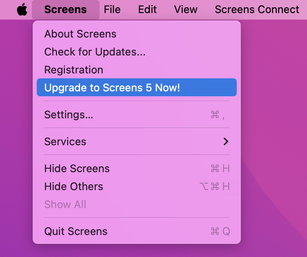307x257 pixels.
Task: Click the ⌘, shortcut beside Settings
Action: click(x=218, y=115)
